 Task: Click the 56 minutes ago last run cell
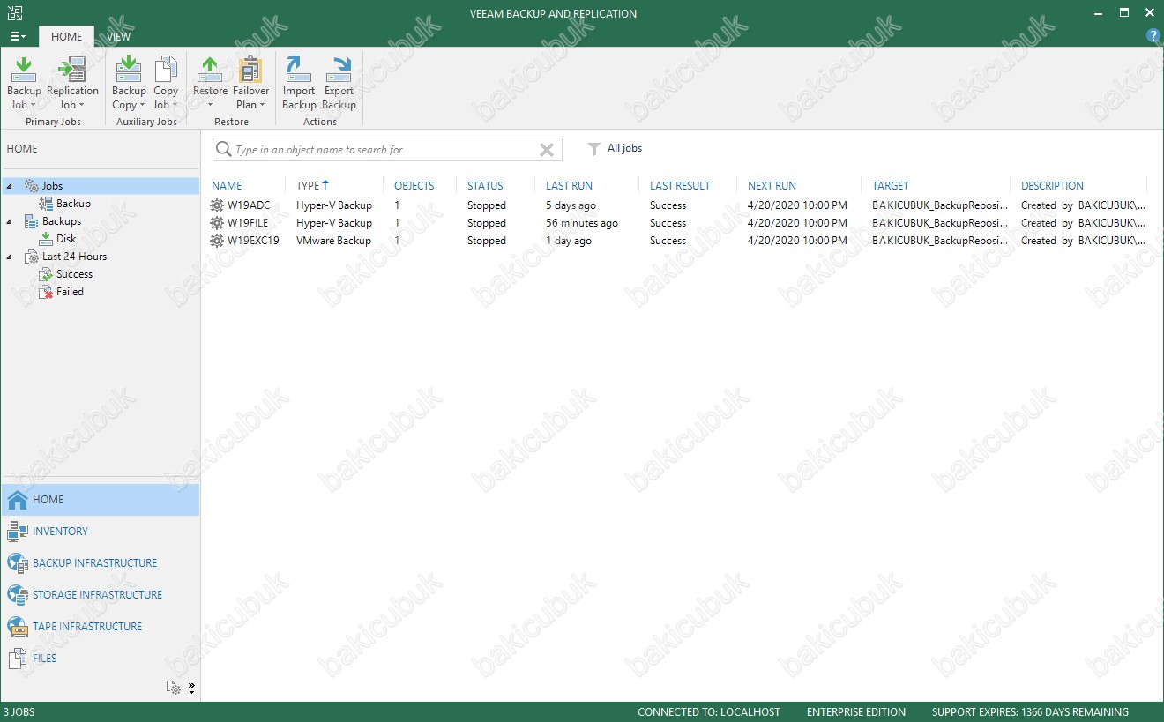582,223
